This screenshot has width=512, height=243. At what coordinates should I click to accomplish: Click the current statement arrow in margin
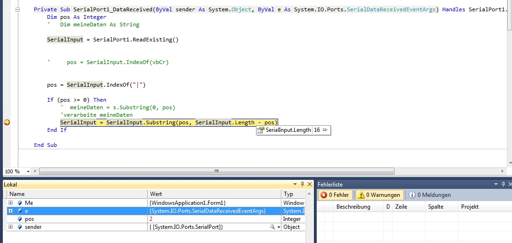pos(7,122)
